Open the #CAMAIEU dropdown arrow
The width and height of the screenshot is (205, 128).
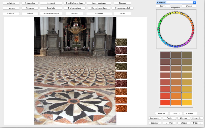[x=194, y=2]
